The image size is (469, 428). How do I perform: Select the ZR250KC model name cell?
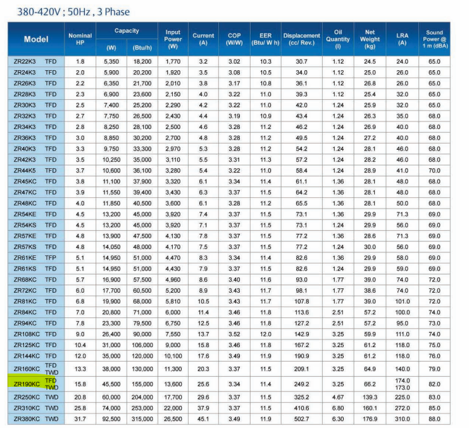(x=27, y=396)
